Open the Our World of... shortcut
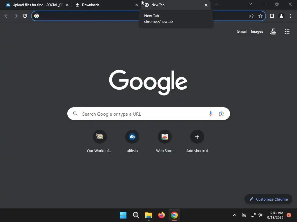297x222 pixels. click(x=99, y=141)
